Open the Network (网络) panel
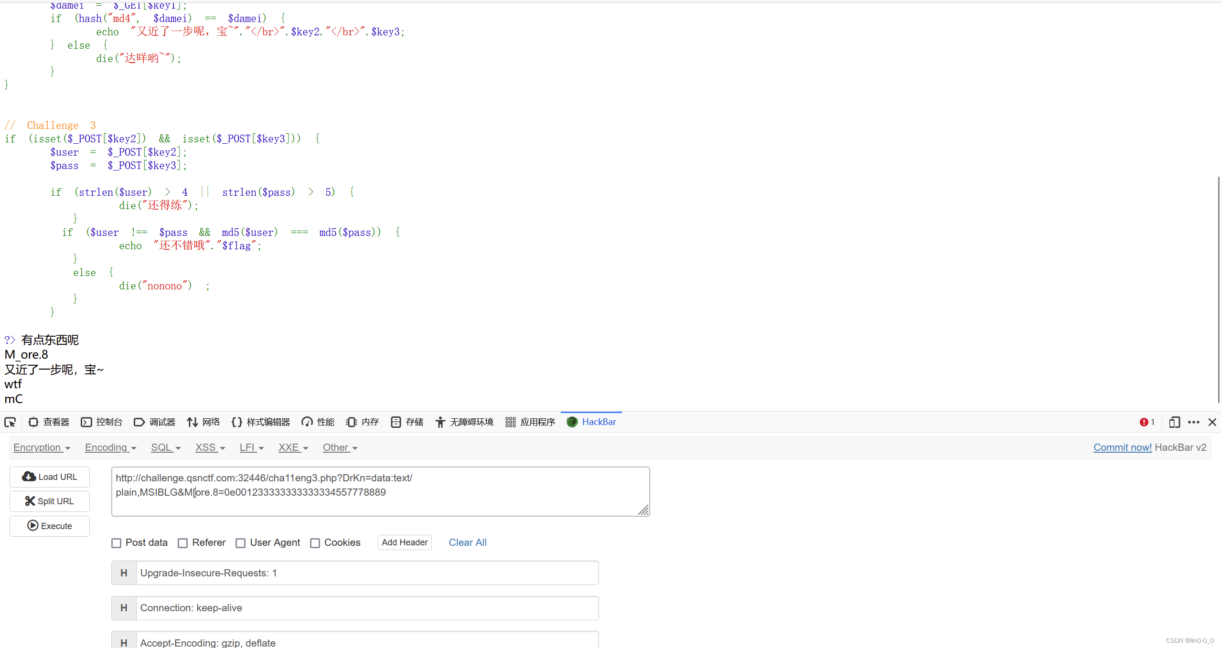This screenshot has height=648, width=1221. tap(203, 422)
